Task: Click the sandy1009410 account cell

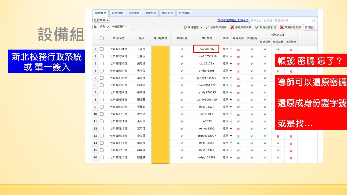Action: [x=207, y=100]
